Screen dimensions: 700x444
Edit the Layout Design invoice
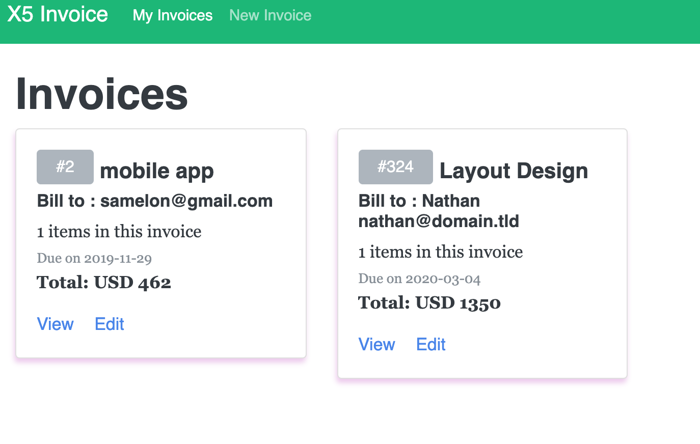click(430, 344)
